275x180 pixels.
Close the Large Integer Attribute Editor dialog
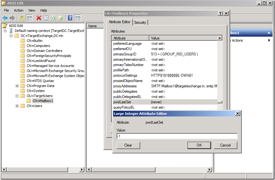[237, 114]
